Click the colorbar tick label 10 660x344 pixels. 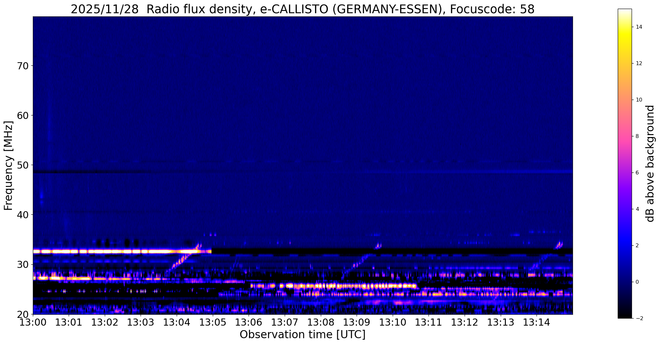639,100
